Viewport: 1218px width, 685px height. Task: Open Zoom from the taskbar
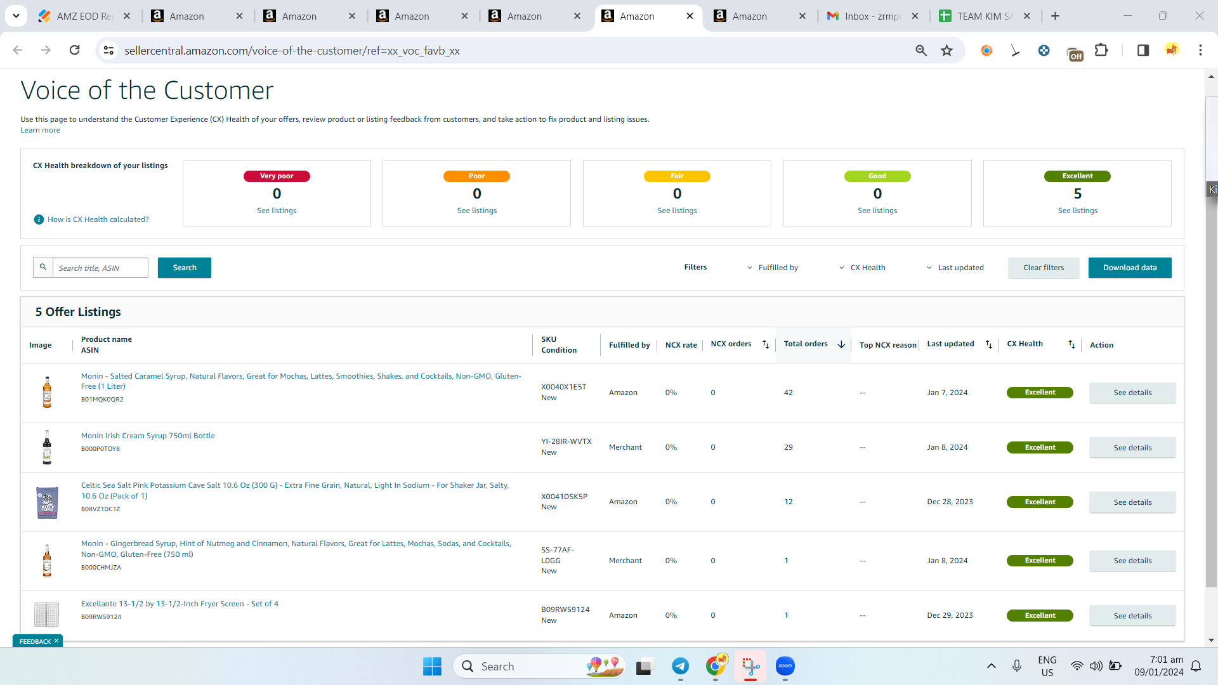785,666
